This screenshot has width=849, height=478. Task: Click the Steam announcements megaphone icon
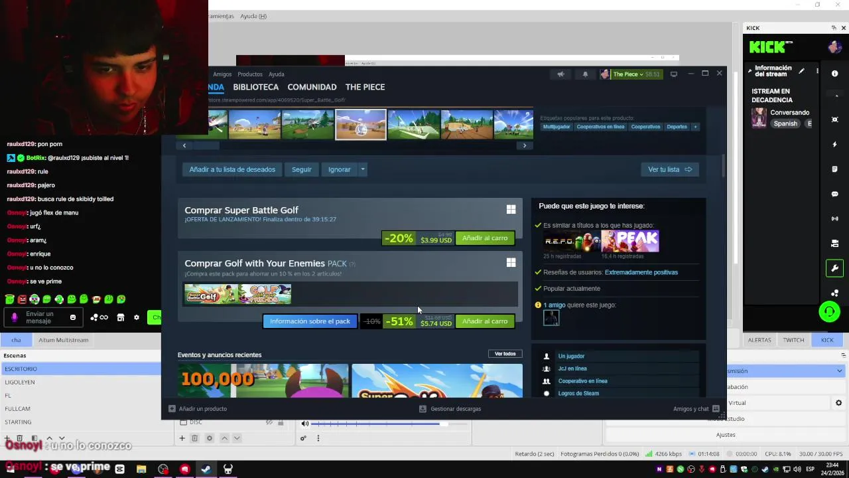(x=560, y=74)
